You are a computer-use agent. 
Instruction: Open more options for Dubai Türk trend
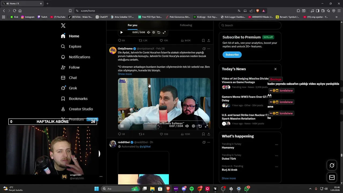tap(277, 155)
